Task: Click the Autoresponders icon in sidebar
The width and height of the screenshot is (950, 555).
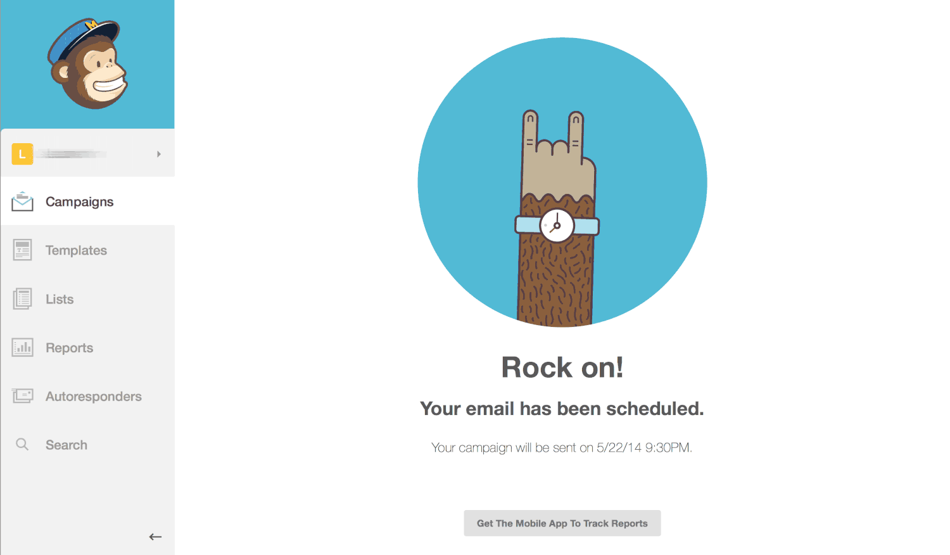Action: (22, 396)
